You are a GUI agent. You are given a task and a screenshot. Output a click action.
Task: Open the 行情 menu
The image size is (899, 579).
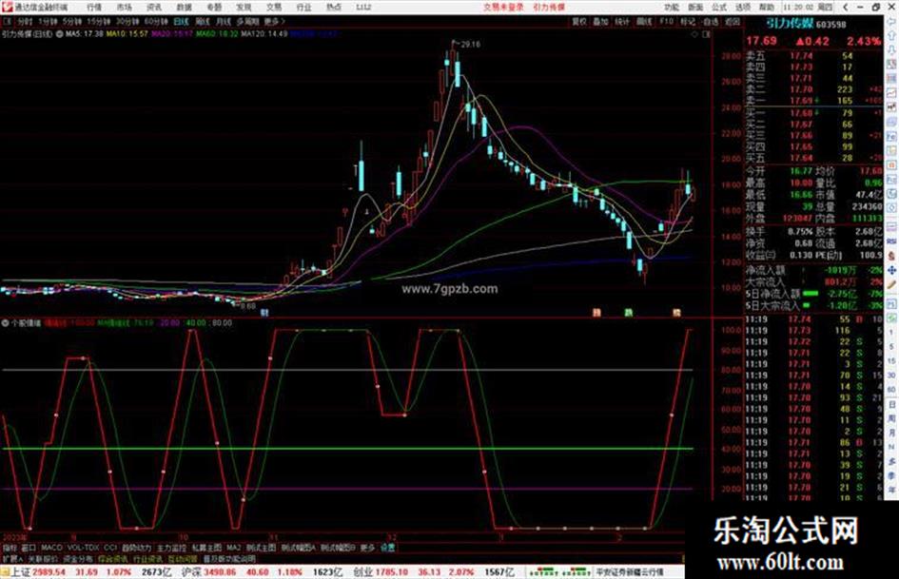coord(94,7)
